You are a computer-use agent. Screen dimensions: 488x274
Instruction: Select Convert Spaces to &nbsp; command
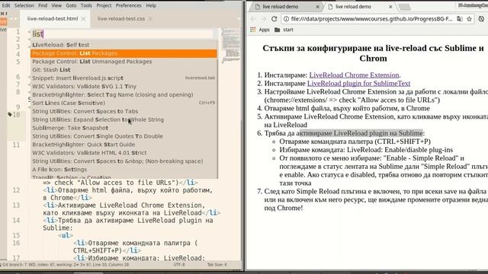click(124, 161)
